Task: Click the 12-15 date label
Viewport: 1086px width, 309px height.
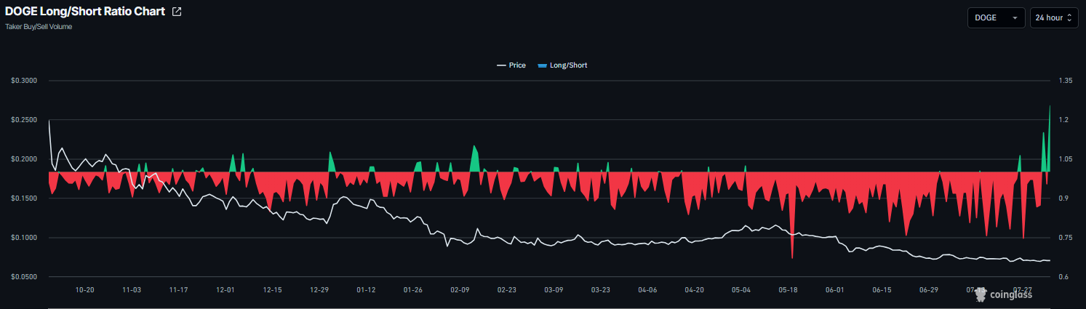Action: point(272,289)
